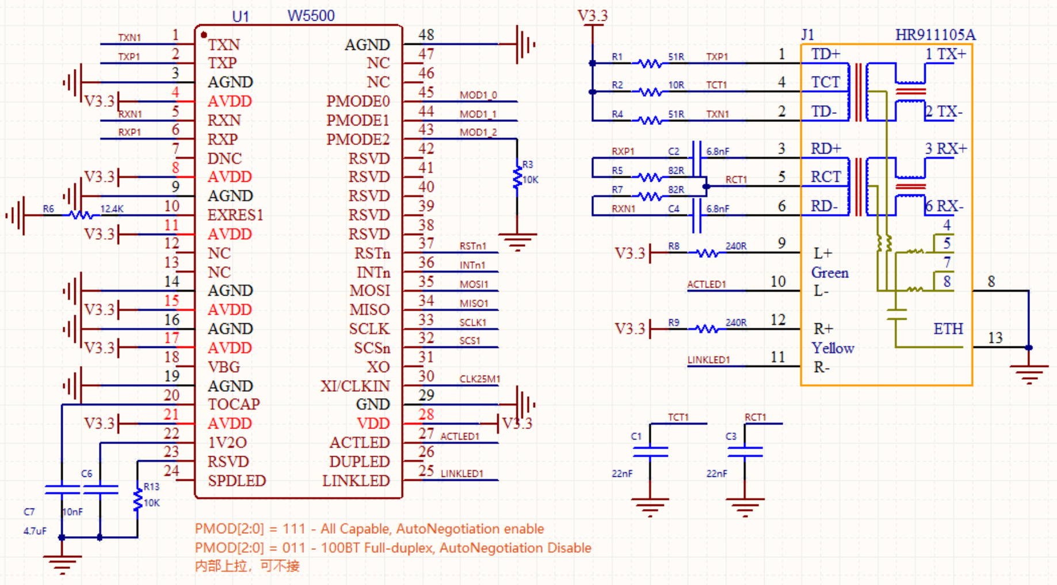Click the HR911105A part name
Image resolution: width=1057 pixels, height=585 pixels.
936,35
